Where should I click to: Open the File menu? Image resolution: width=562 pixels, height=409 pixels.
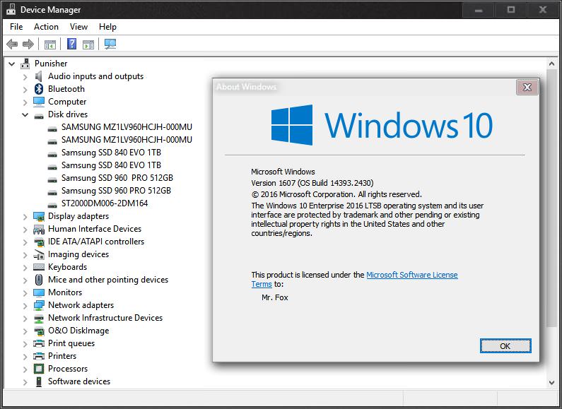coord(16,27)
